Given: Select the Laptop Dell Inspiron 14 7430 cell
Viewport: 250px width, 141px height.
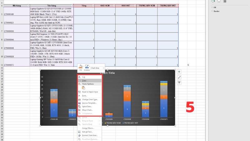Looking at the screenshot, I should [x=52, y=37].
